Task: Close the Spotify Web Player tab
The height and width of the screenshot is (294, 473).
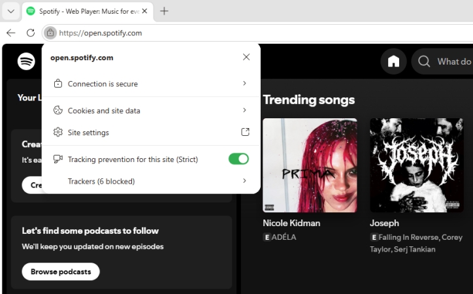Action: click(x=145, y=11)
